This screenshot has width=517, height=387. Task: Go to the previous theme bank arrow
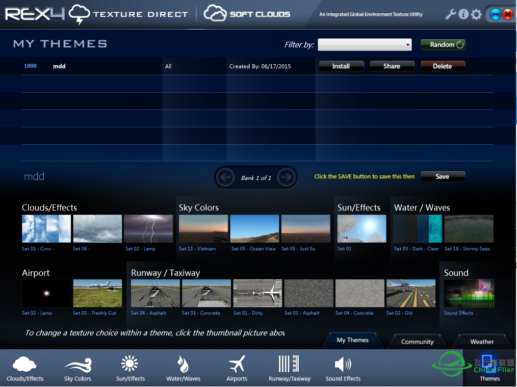point(225,177)
